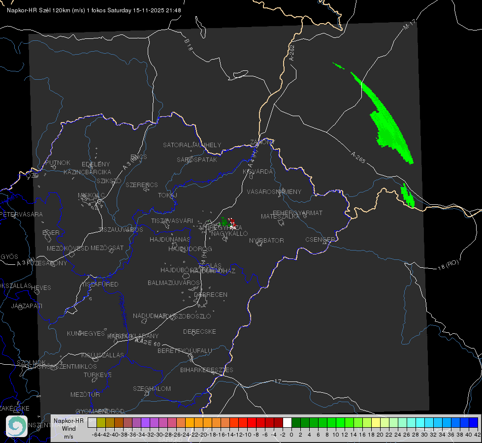
Task: Select the SZIKSZÓ label
Action: coord(109,181)
